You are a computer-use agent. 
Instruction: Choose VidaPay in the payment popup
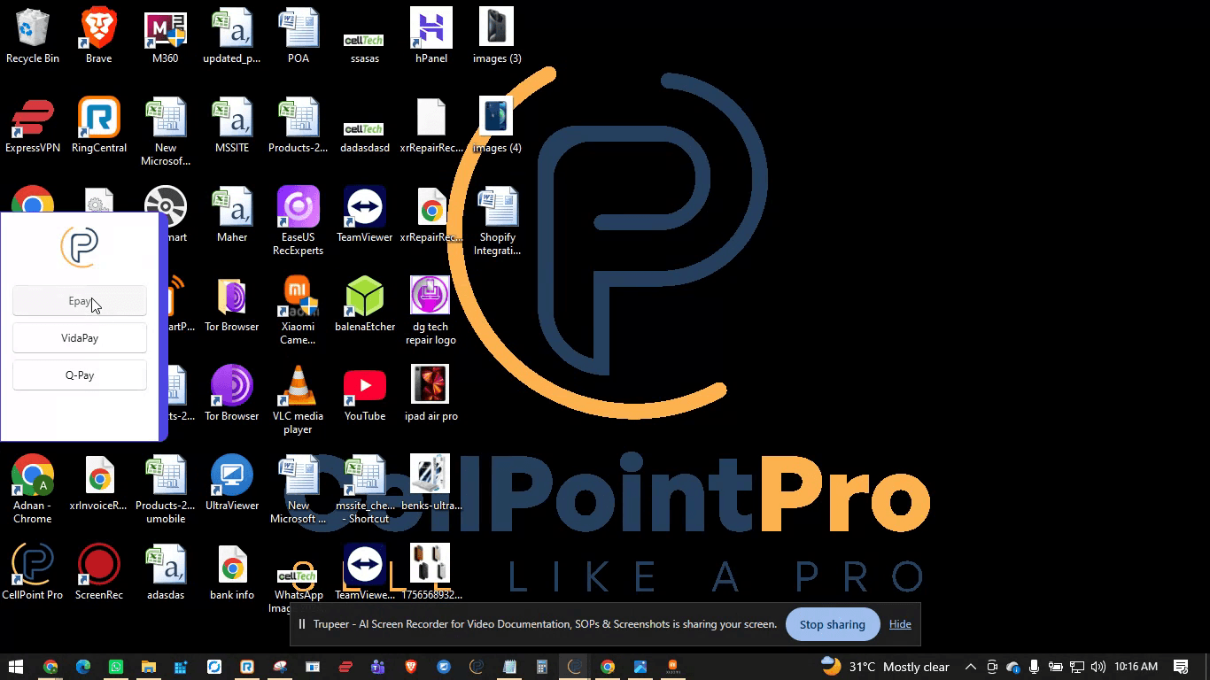point(80,338)
